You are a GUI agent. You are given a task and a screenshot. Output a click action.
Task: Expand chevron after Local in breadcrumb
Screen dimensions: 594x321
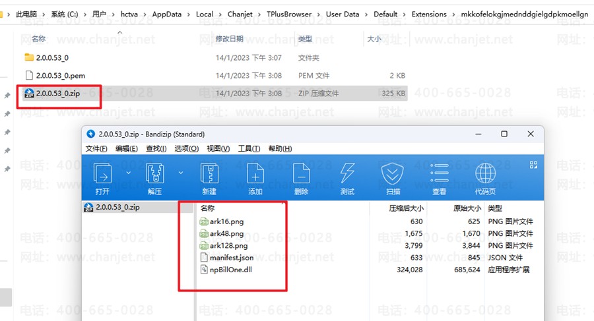pyautogui.click(x=220, y=15)
